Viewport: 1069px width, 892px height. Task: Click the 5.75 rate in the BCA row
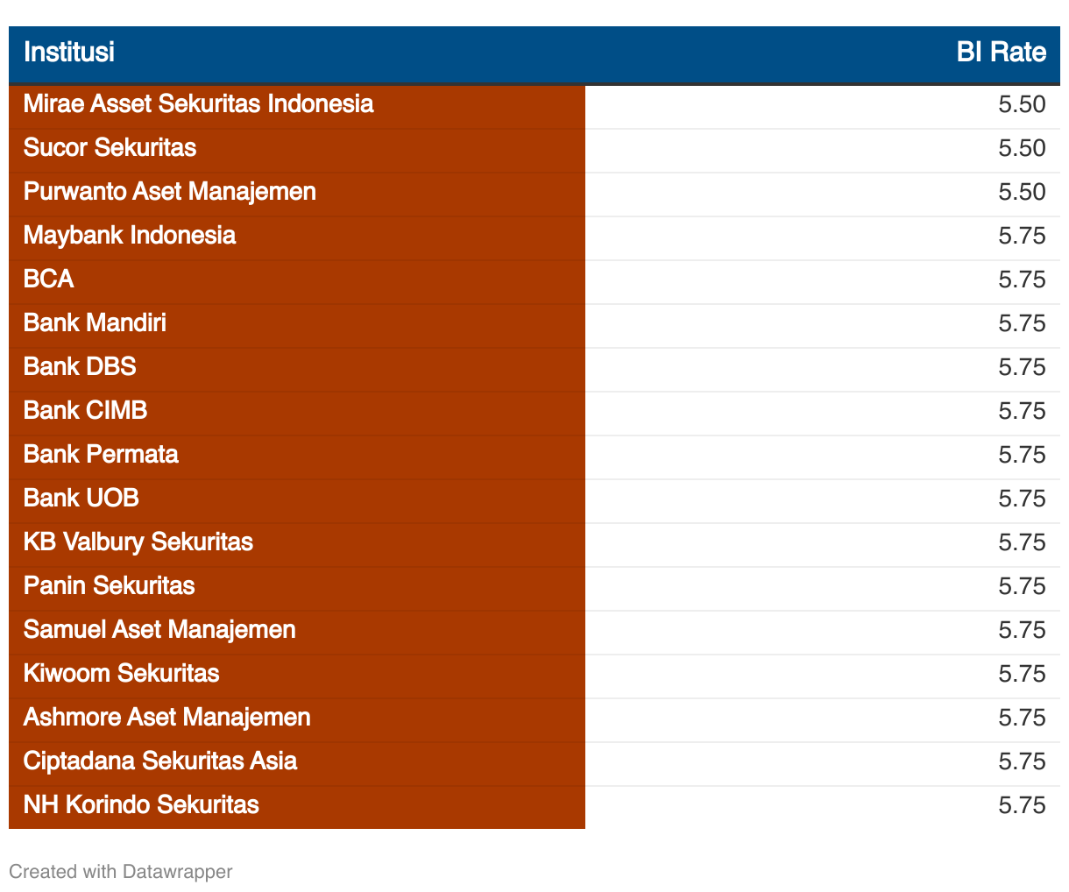pos(1022,280)
